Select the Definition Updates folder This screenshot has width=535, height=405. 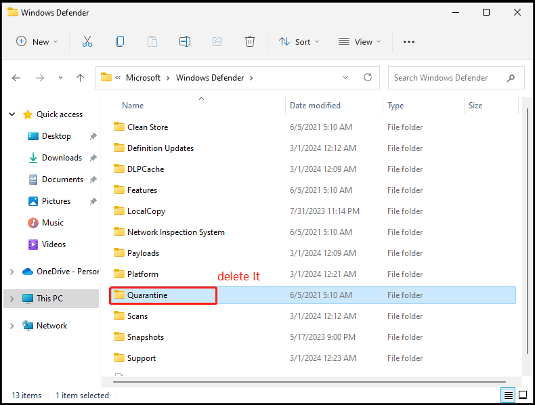tap(160, 148)
